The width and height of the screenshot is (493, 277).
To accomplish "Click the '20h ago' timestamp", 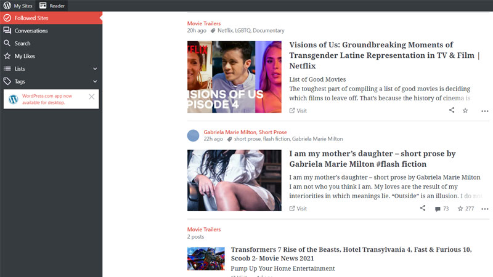I will coord(197,30).
